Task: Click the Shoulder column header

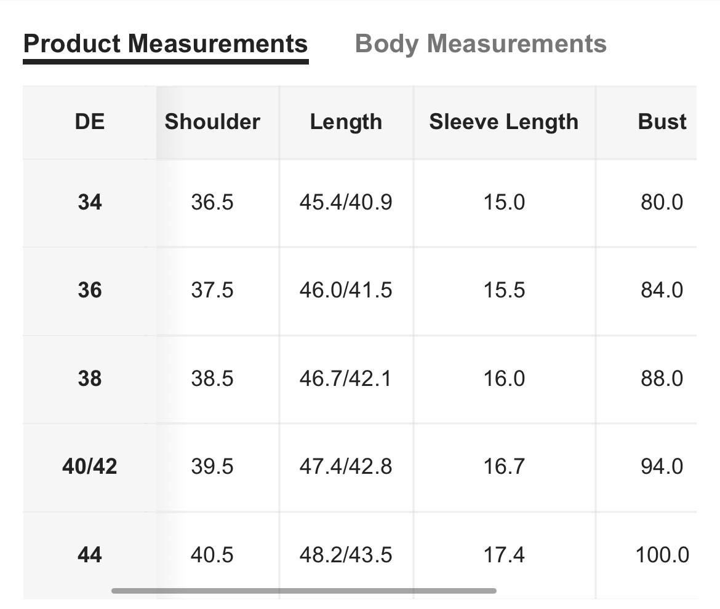Action: click(x=212, y=122)
